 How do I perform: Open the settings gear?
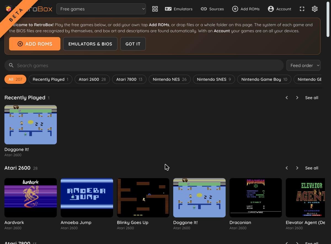point(315,9)
